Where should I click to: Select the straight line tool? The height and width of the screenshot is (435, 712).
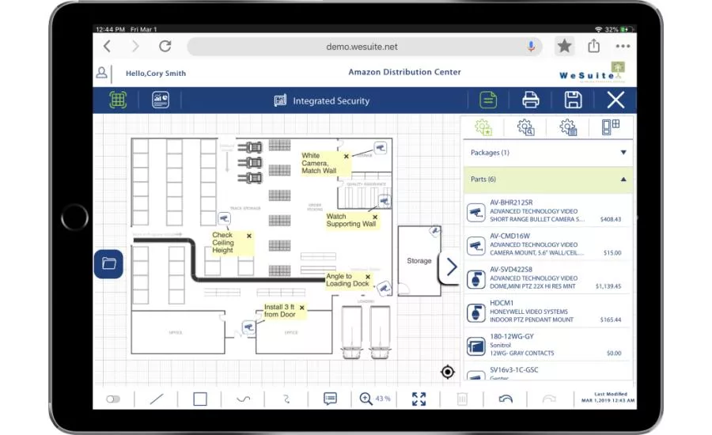[x=157, y=399]
